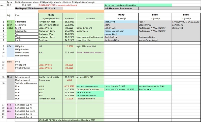
Task: Click the 'SuuntaJurva' organizer cell
Action: [45, 81]
